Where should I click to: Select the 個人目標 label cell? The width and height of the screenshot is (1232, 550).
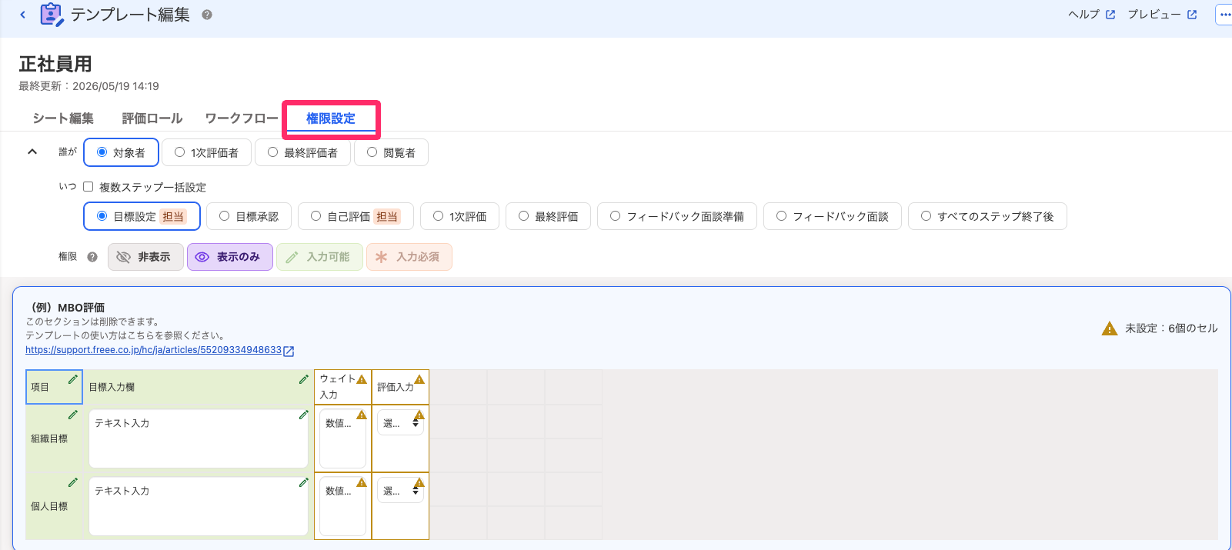click(55, 506)
